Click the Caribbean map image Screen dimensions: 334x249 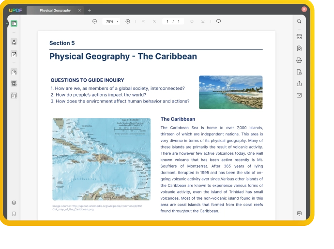101,159
